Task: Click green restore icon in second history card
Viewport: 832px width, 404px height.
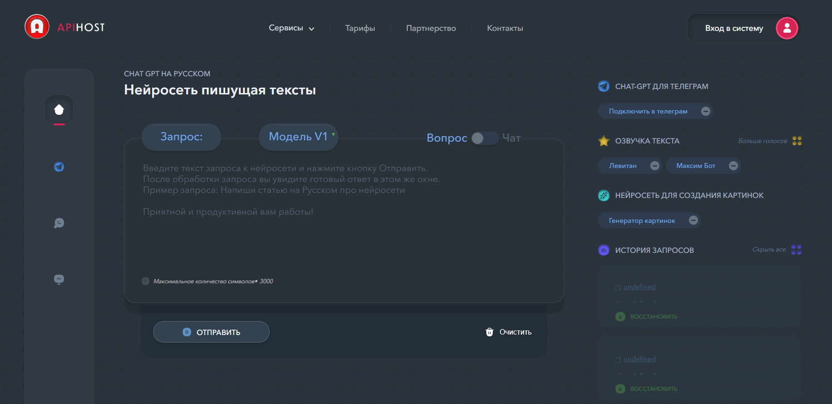Action: click(620, 389)
